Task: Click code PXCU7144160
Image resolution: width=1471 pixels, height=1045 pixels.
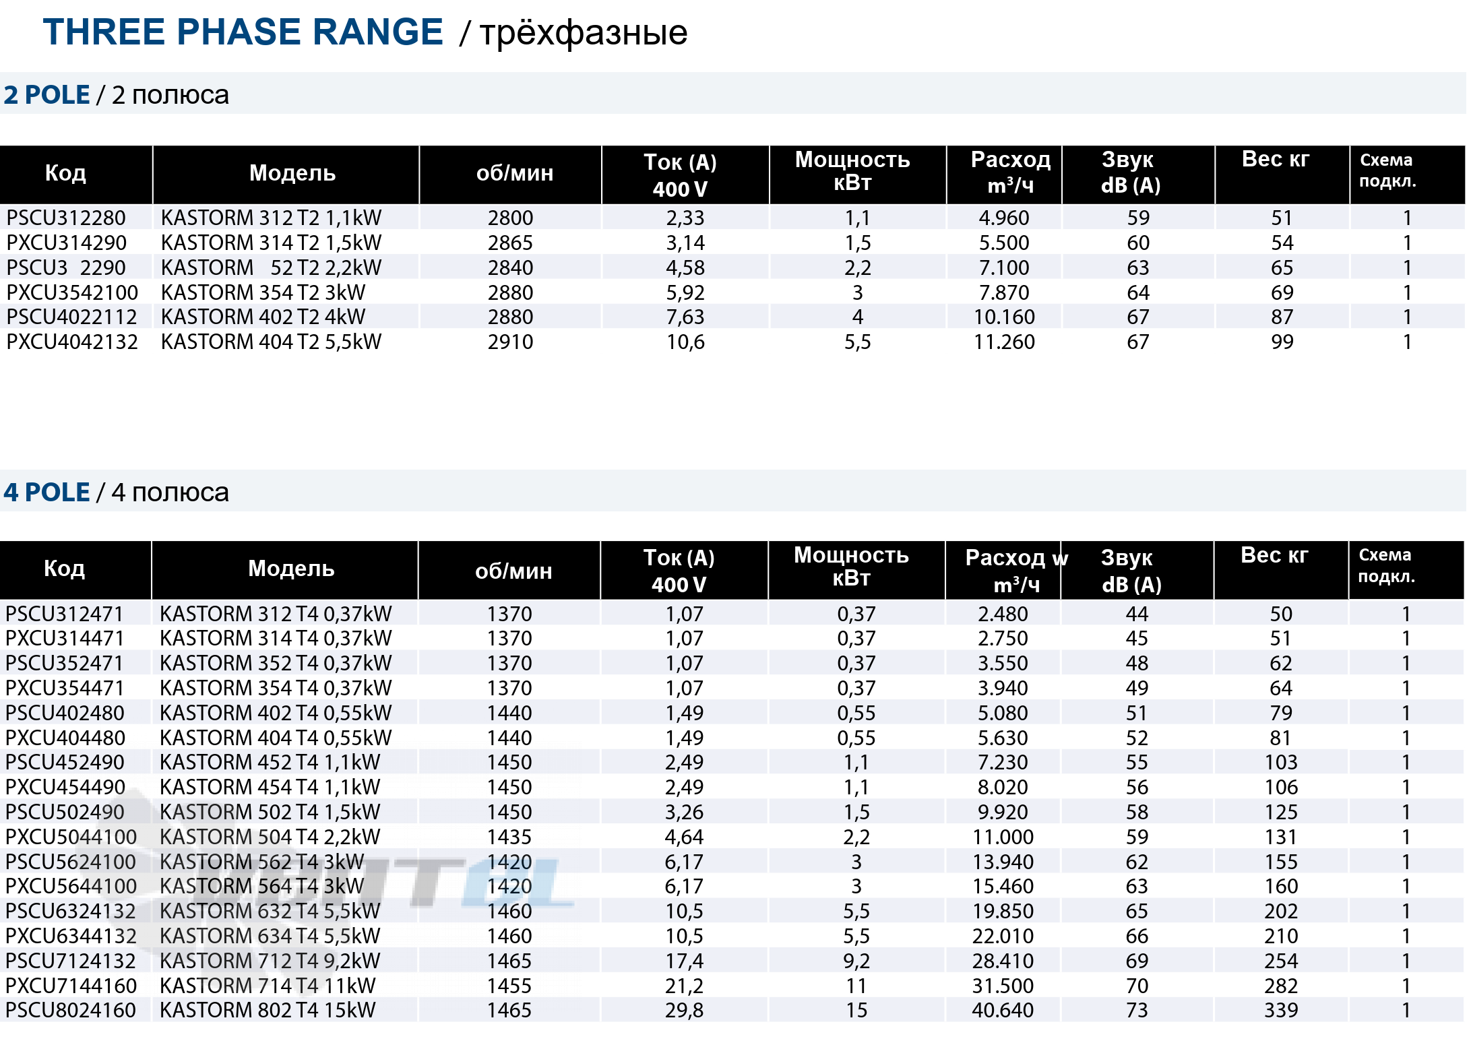Action: pos(71,986)
